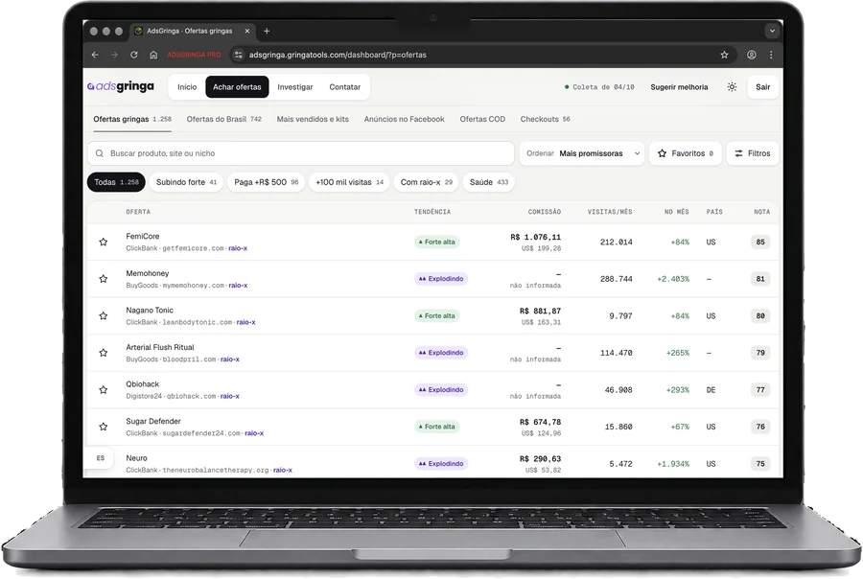Open raio-x link for FemiCore

point(238,248)
